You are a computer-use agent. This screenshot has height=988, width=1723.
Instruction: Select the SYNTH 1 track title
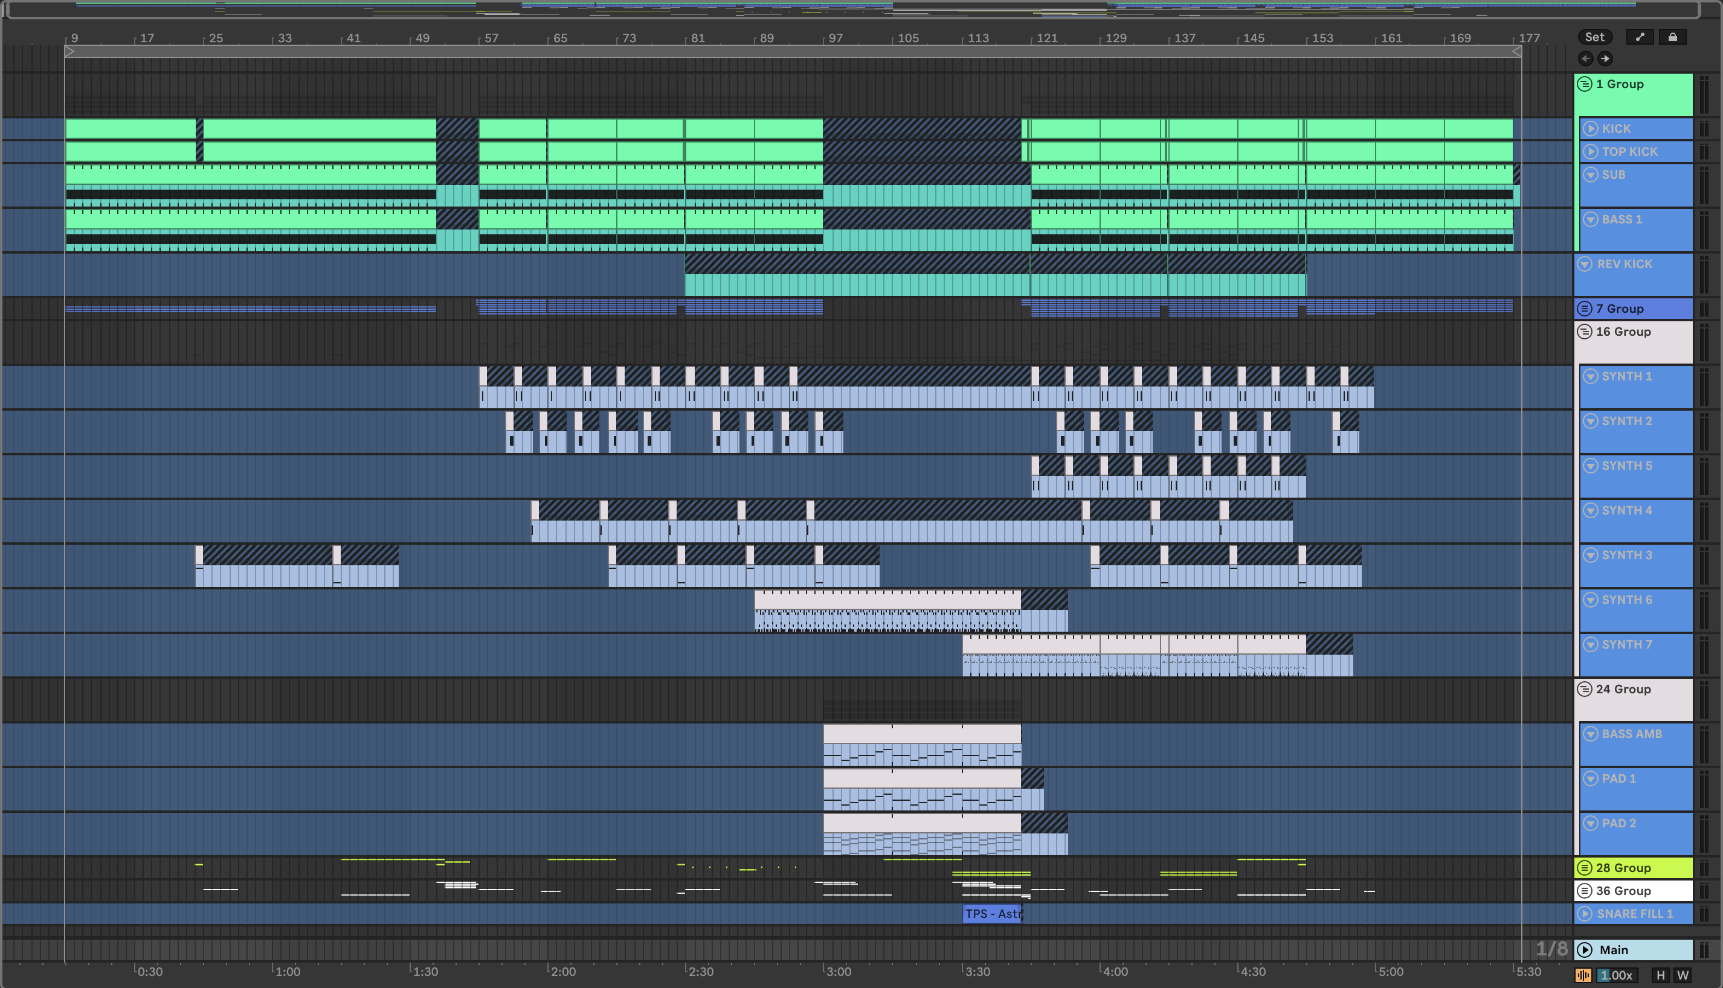tap(1626, 377)
